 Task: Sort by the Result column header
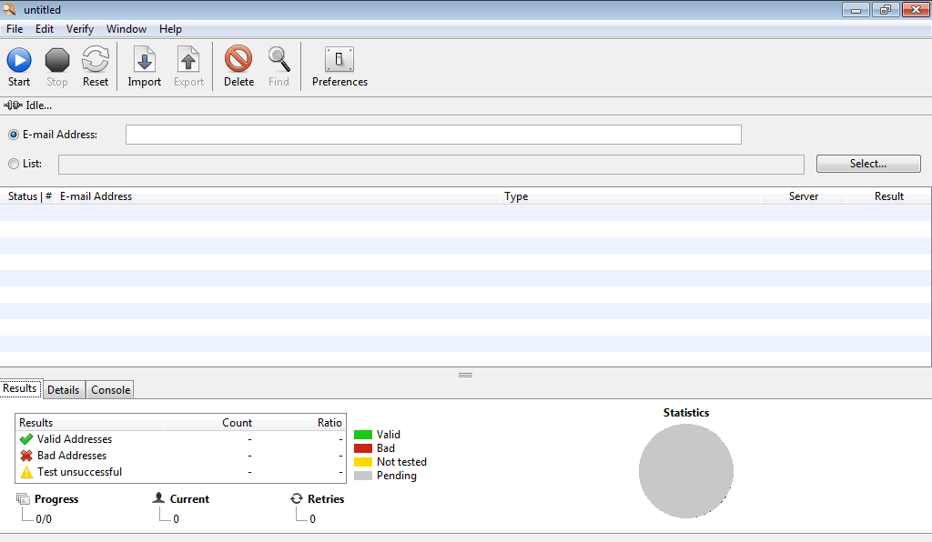[888, 196]
